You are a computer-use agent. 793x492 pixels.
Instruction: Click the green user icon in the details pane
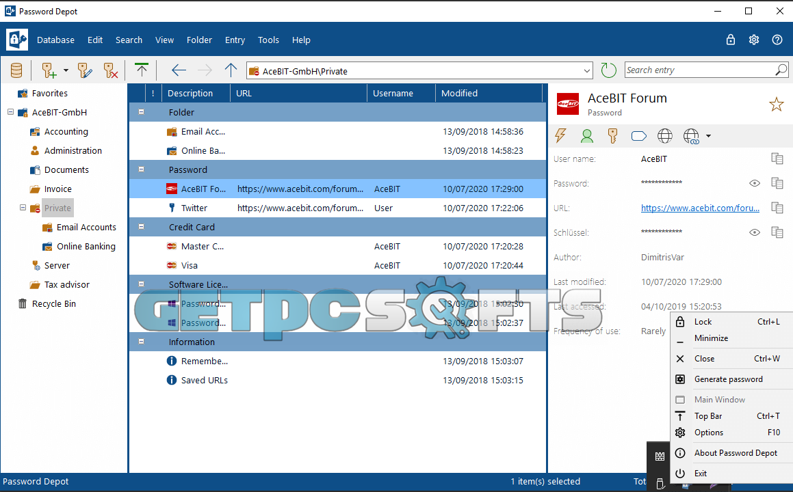(586, 135)
